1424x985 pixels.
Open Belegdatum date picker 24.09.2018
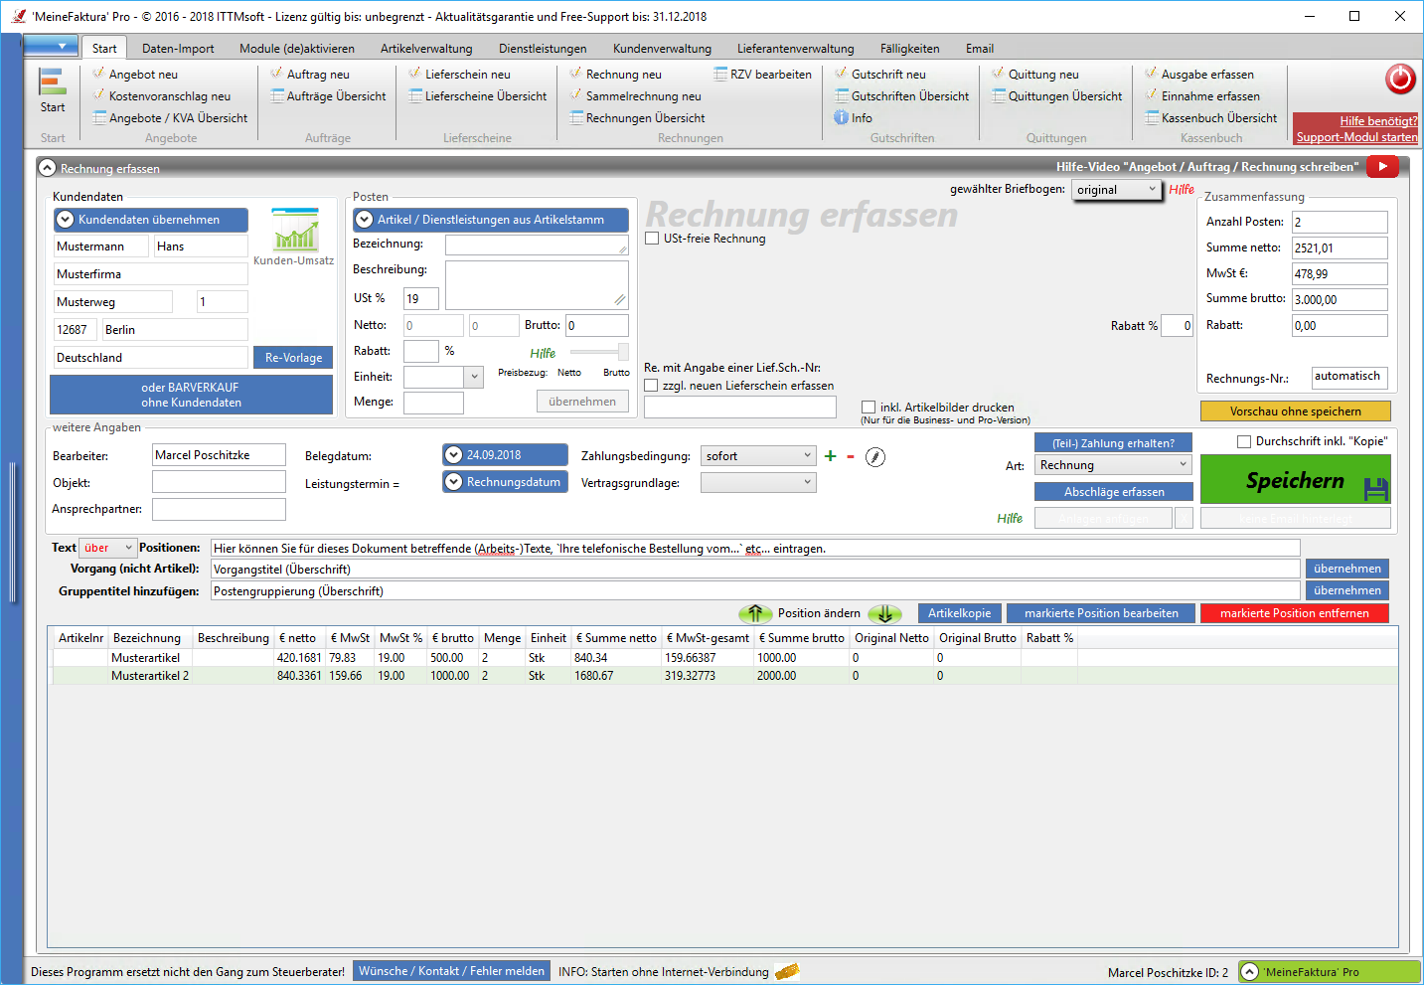[x=505, y=455]
